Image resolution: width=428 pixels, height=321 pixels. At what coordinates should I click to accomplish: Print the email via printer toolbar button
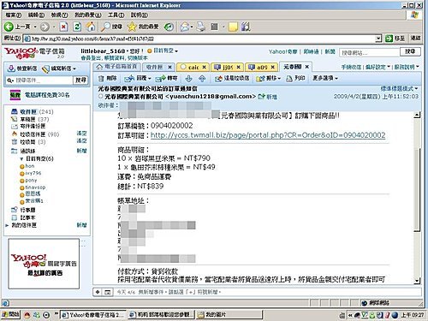click(295, 78)
